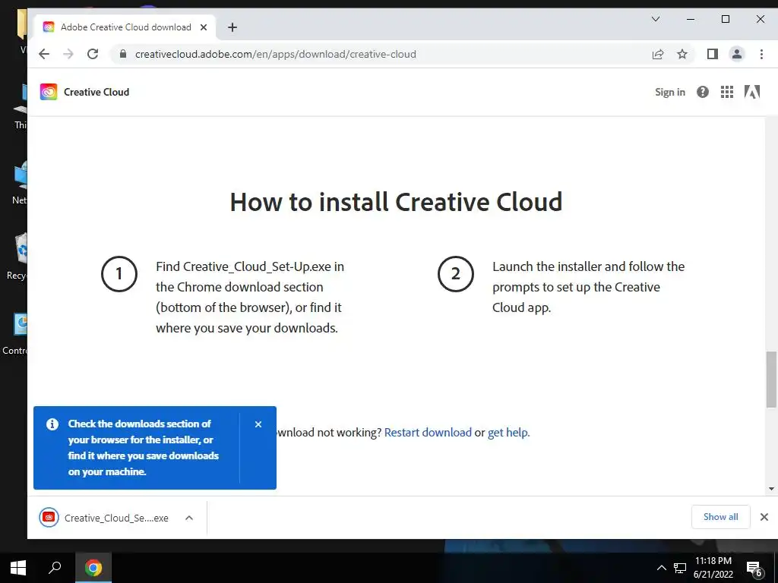
Task: Expand the download item options chevron
Action: tap(189, 518)
